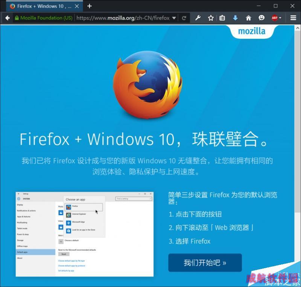The image size is (301, 287).
Task: Close the Firefox + Windows 10 tab
Action: point(77,6)
